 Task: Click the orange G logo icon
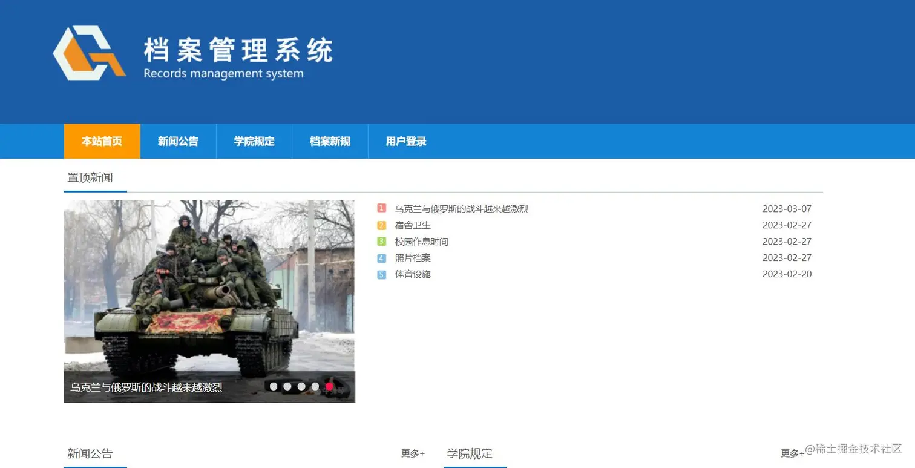pyautogui.click(x=90, y=53)
